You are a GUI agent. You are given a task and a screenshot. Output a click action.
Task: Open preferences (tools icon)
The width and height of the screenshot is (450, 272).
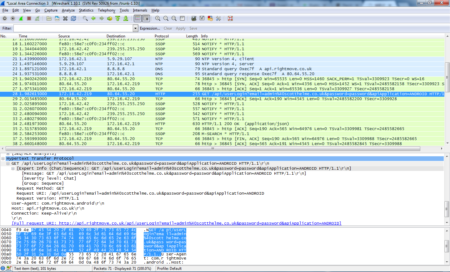click(218, 19)
